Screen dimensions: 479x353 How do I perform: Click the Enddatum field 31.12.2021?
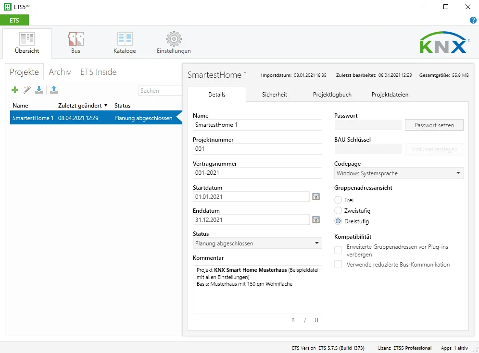(x=251, y=219)
